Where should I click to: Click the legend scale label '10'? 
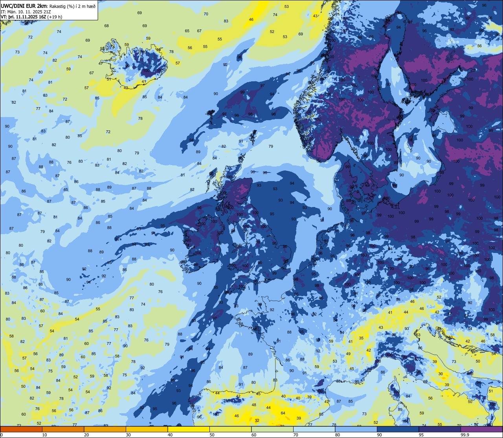pyautogui.click(x=44, y=435)
